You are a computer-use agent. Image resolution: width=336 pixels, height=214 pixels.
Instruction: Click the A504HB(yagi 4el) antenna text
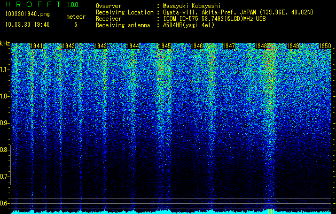click(189, 25)
